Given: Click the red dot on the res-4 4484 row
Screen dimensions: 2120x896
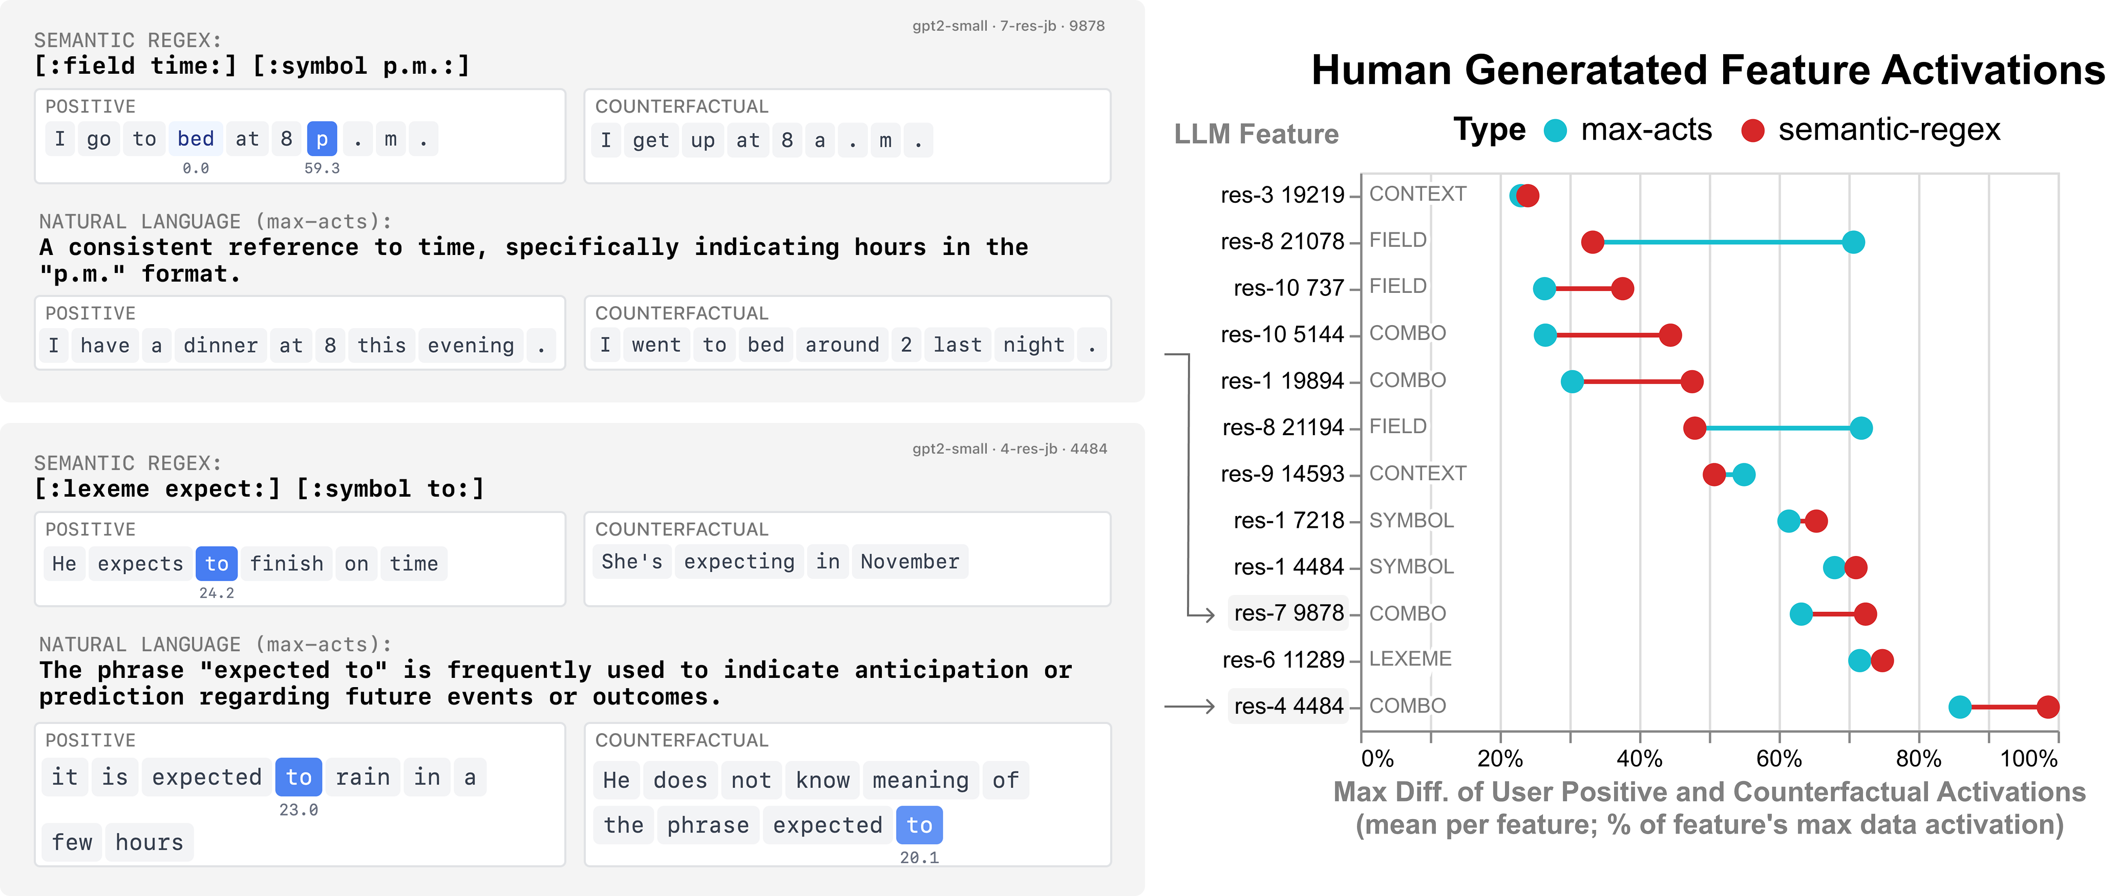Looking at the screenshot, I should coord(2048,707).
